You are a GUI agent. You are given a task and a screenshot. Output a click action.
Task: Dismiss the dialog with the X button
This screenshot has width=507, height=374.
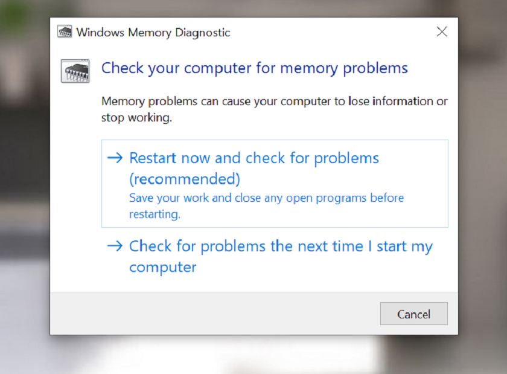tap(442, 31)
